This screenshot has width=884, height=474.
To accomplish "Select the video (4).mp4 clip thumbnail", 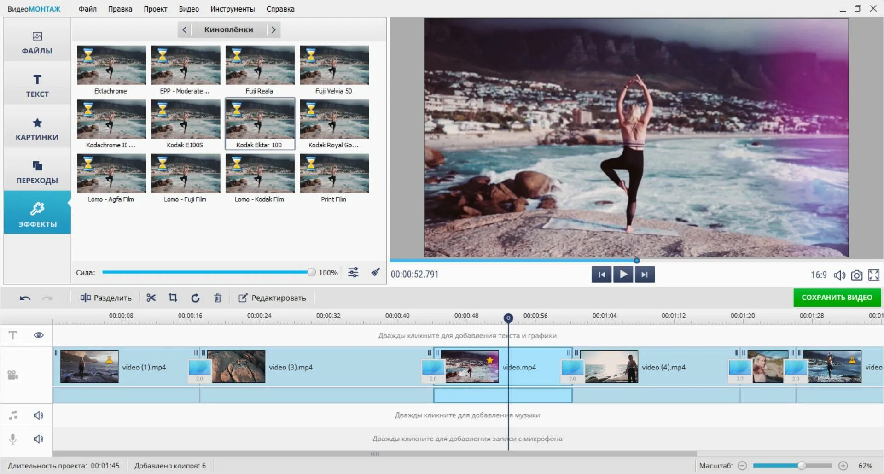I will pyautogui.click(x=609, y=367).
